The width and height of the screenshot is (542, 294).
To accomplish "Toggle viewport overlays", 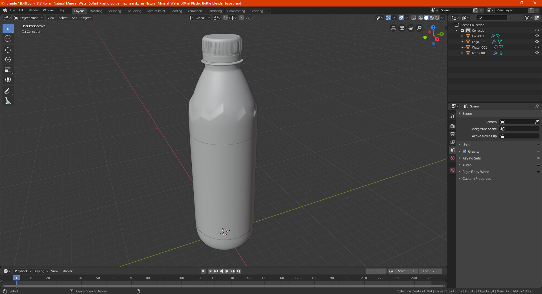I will (x=401, y=18).
